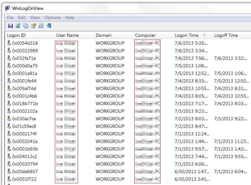Sort by the Computer column header
The image size is (251, 185).
coord(153,36)
